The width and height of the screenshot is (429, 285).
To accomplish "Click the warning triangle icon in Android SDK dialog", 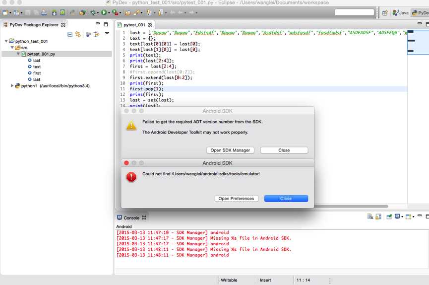I will [131, 126].
